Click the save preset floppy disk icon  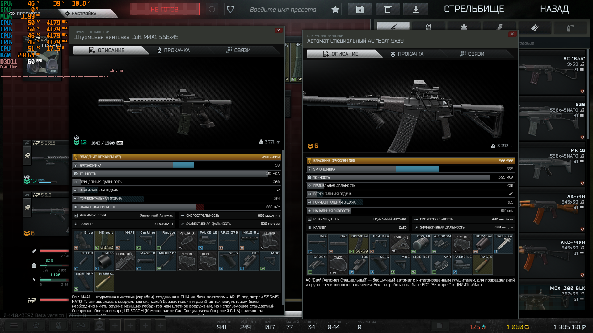(x=360, y=9)
